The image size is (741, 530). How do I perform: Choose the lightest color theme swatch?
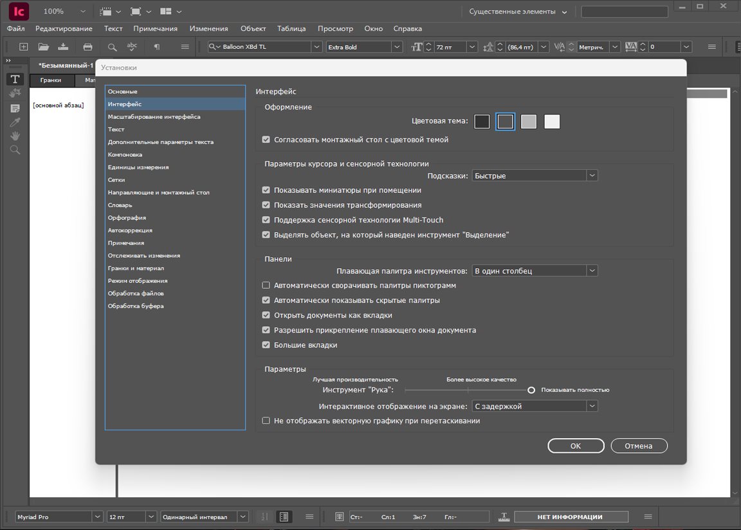[552, 122]
